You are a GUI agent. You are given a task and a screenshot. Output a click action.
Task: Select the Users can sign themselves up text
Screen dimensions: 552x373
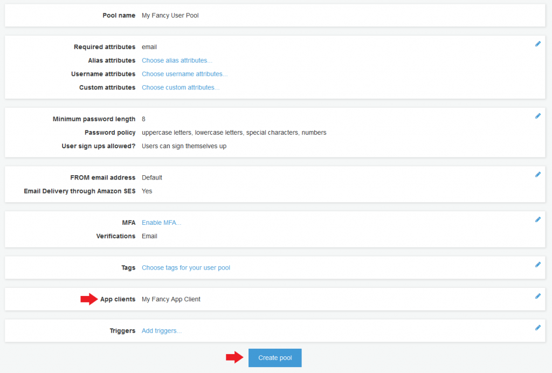click(184, 146)
